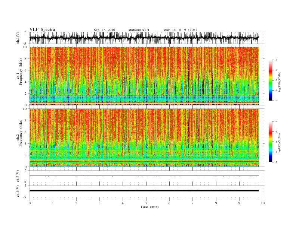Click the ch.1 "Frequency (kHz)" axis title

tap(21, 72)
